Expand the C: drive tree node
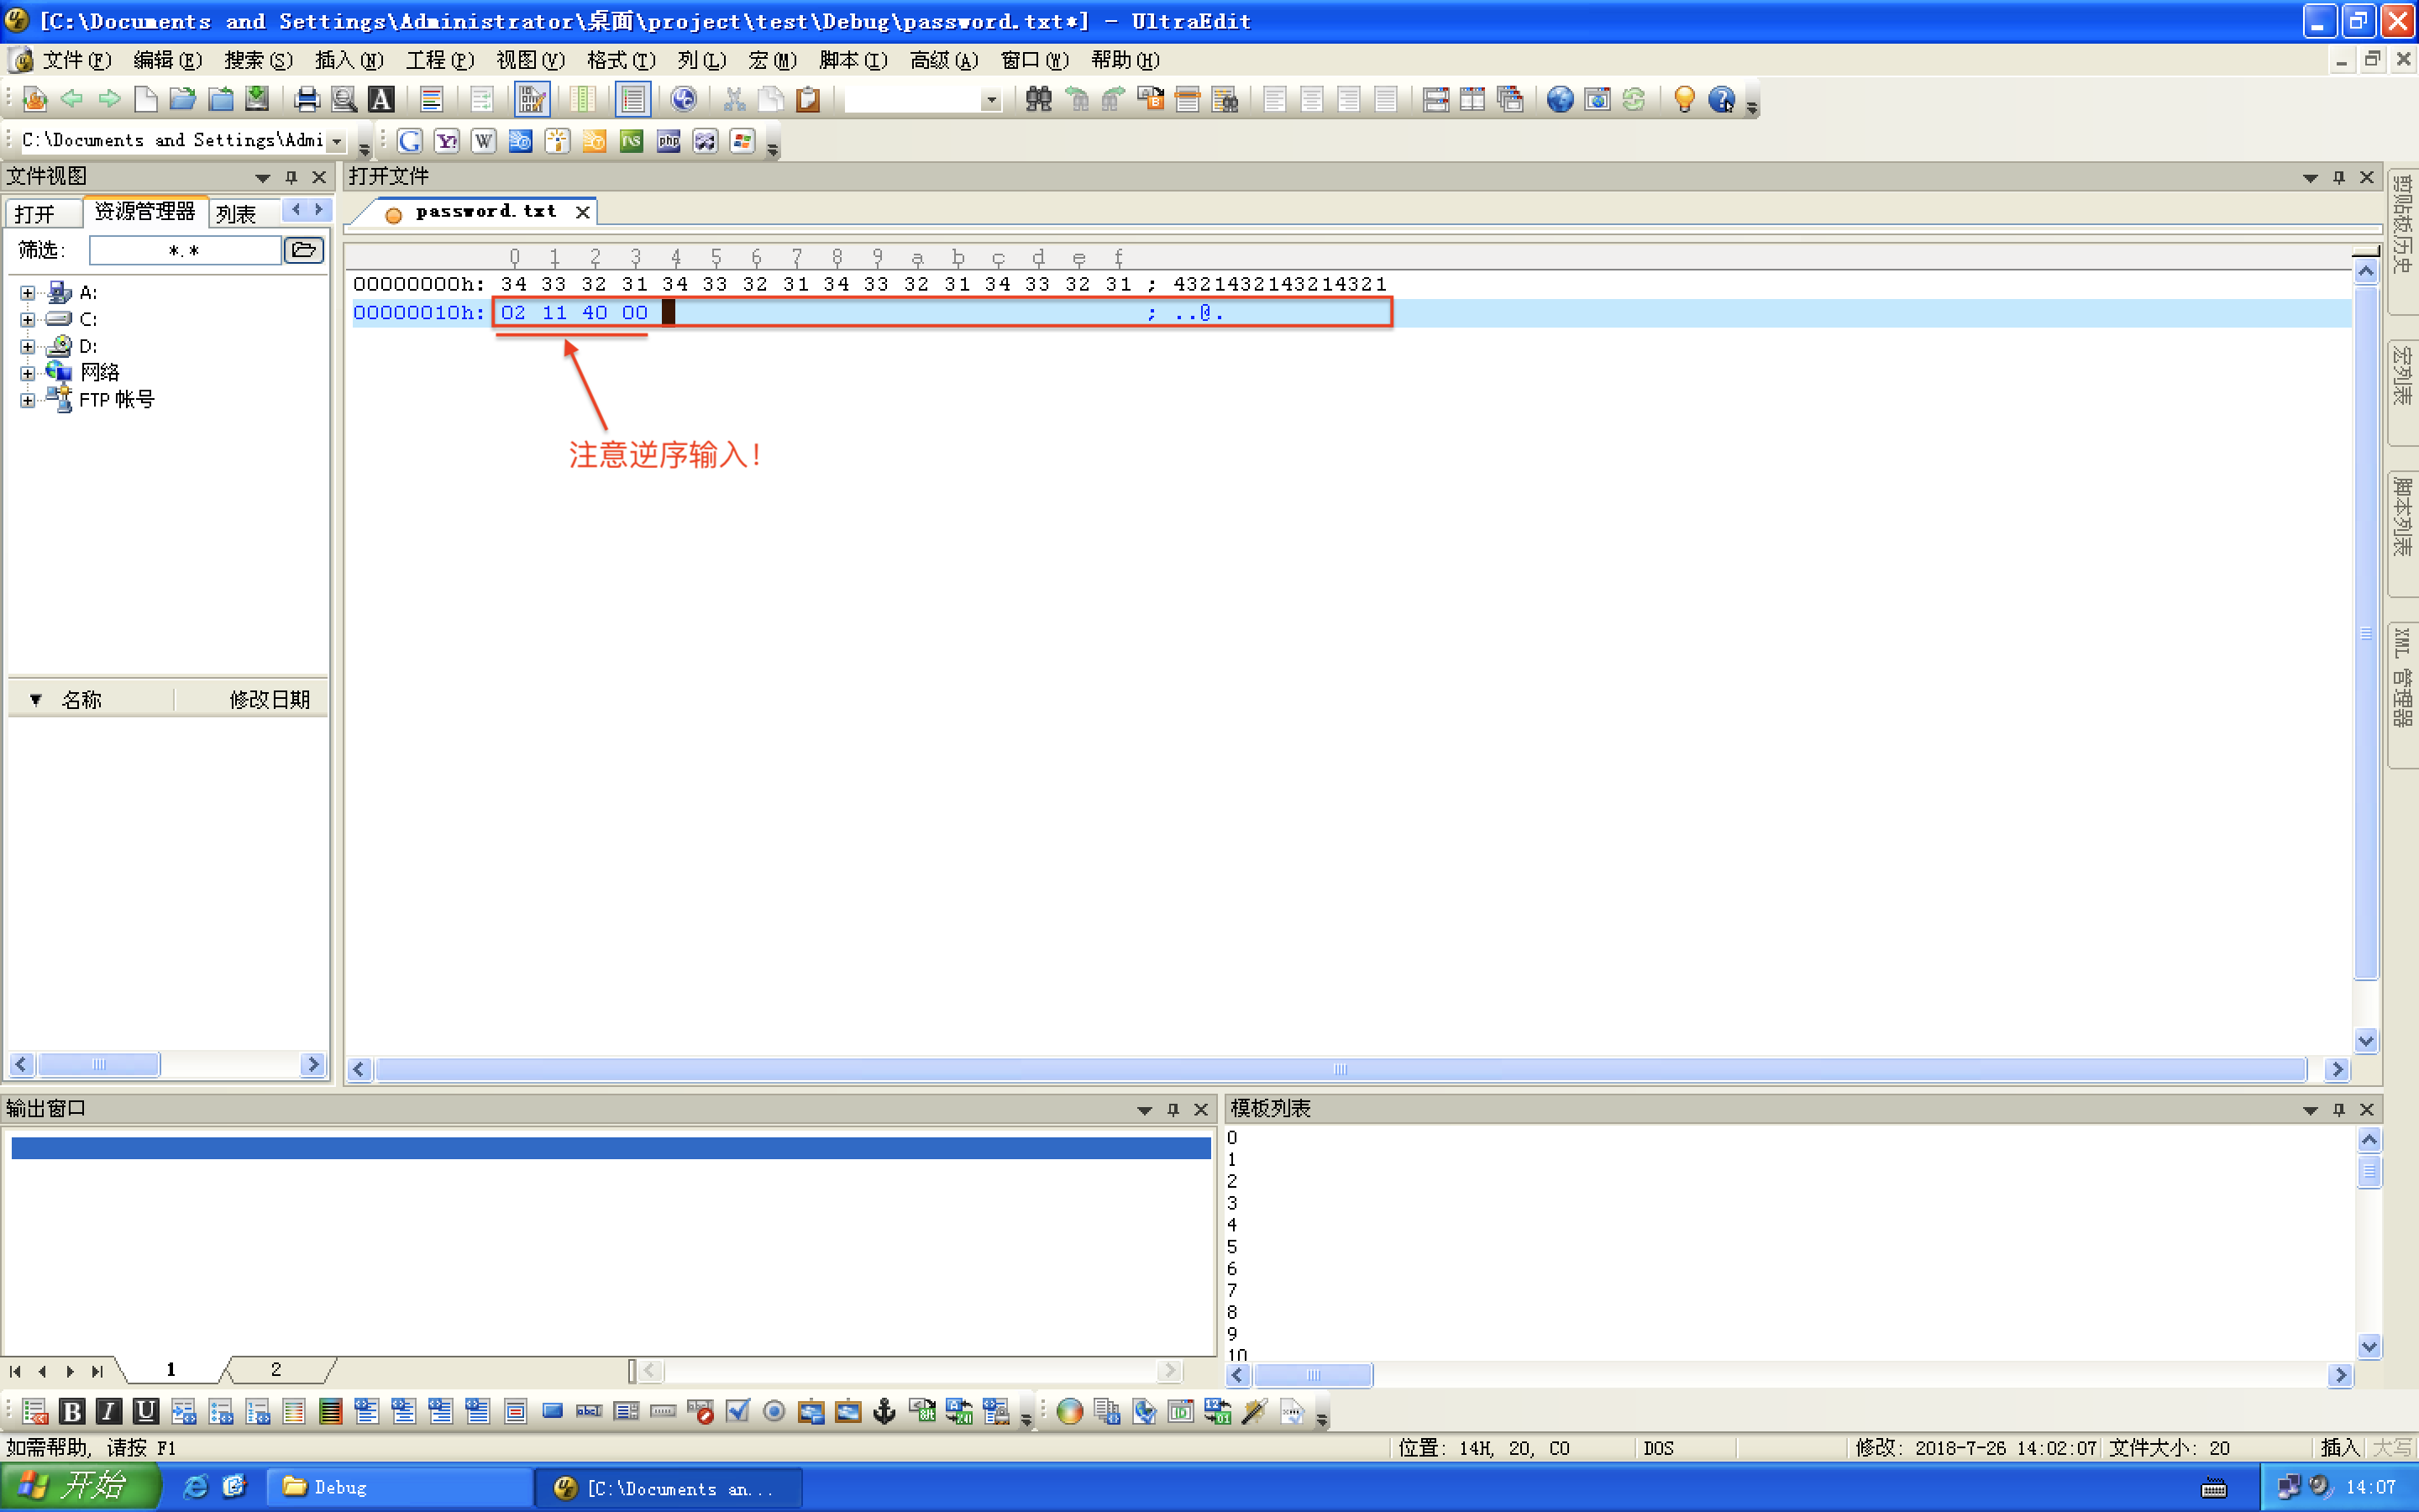This screenshot has width=2419, height=1512. pyautogui.click(x=28, y=320)
